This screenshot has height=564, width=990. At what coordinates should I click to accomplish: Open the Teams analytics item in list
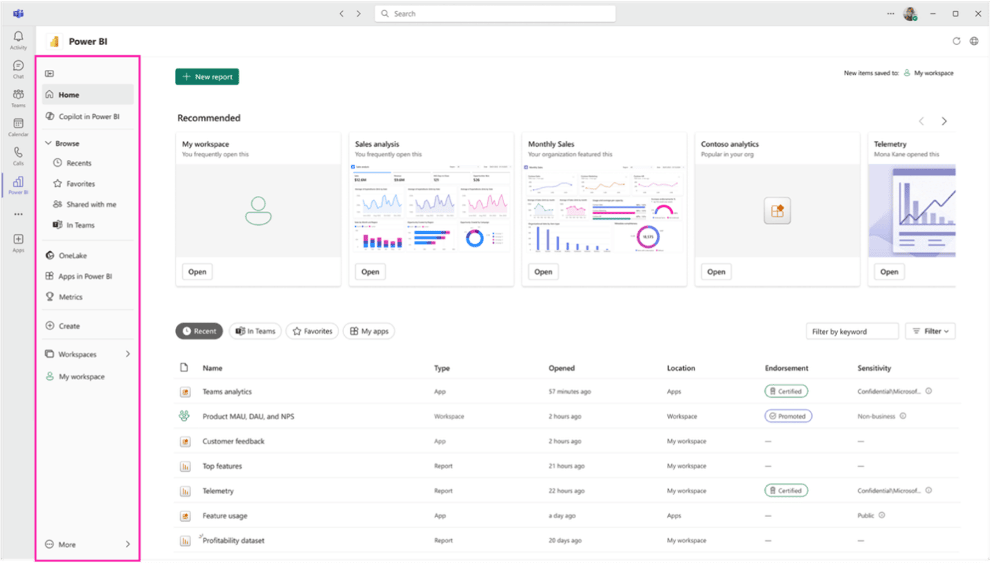[x=227, y=392]
